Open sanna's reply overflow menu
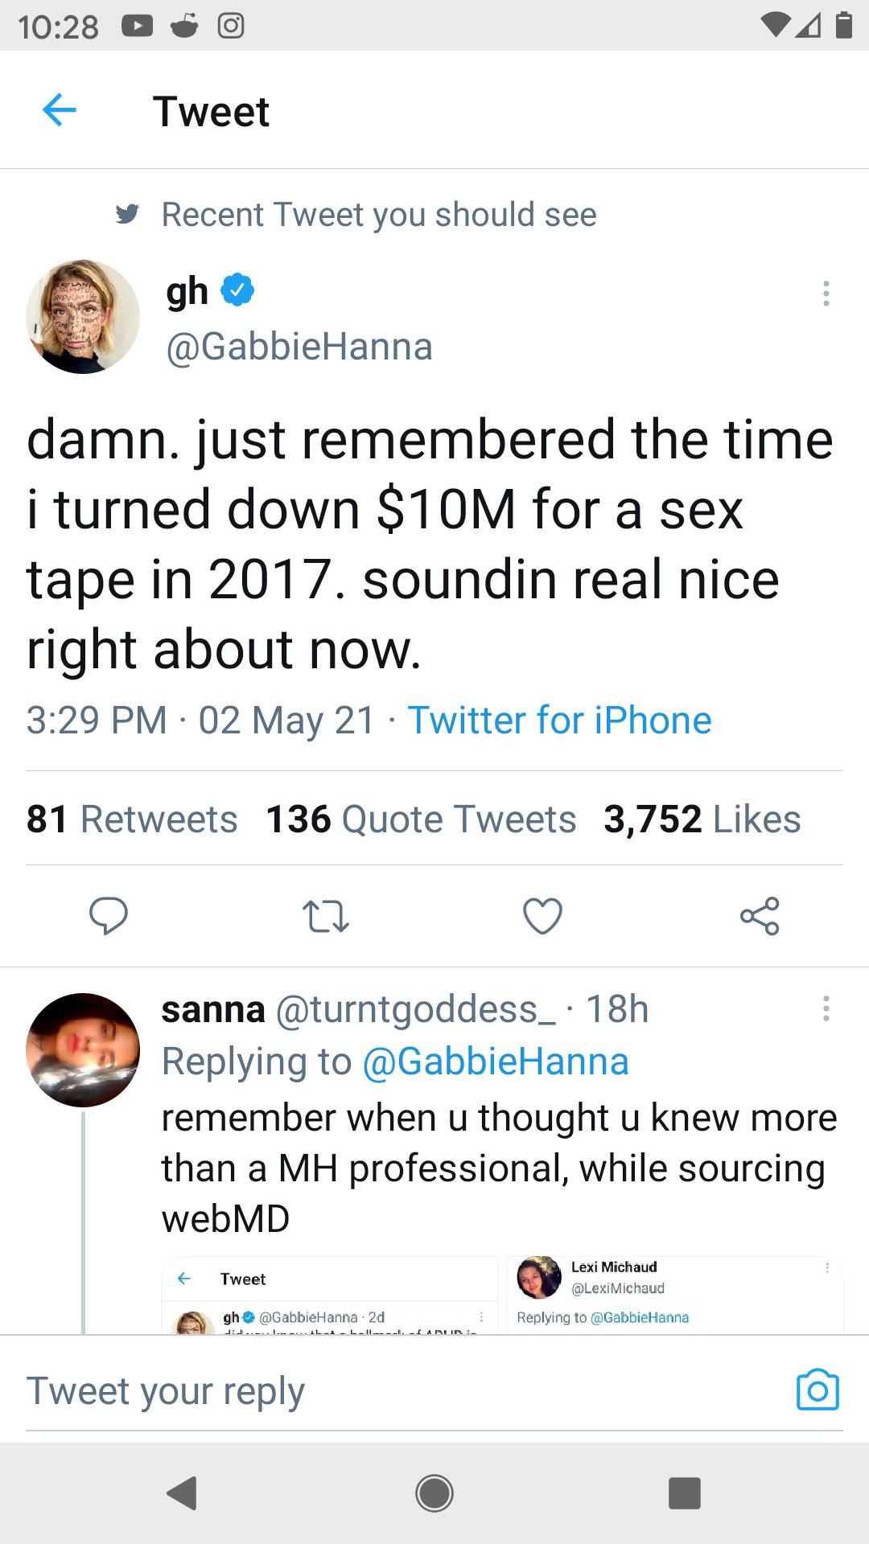 (x=826, y=1008)
